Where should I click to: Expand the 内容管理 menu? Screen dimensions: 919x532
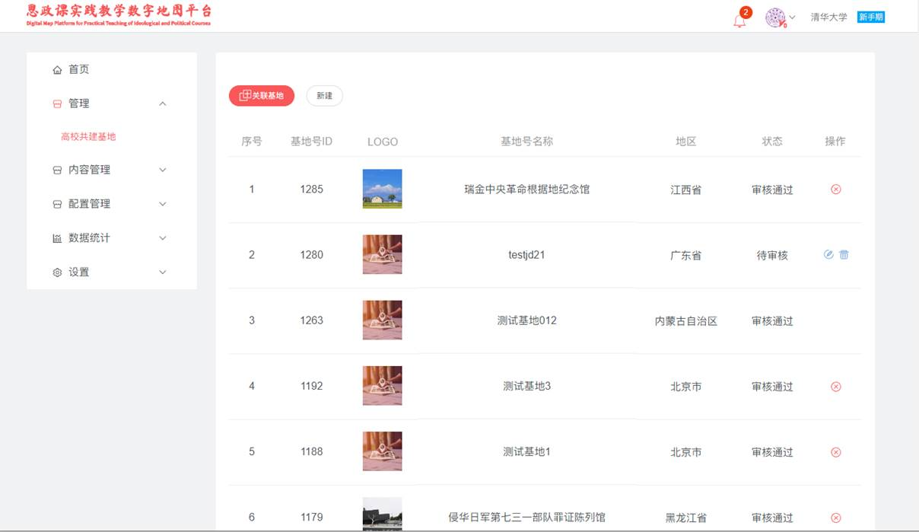point(162,170)
